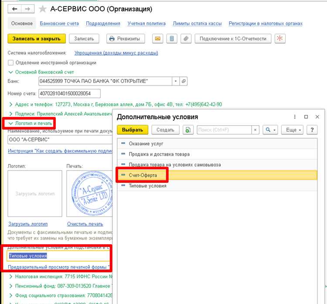Open the Банковские счета tab
The height and width of the screenshot is (304, 327).
click(x=59, y=24)
